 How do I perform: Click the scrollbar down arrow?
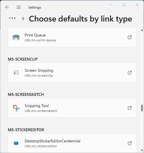click(142, 150)
